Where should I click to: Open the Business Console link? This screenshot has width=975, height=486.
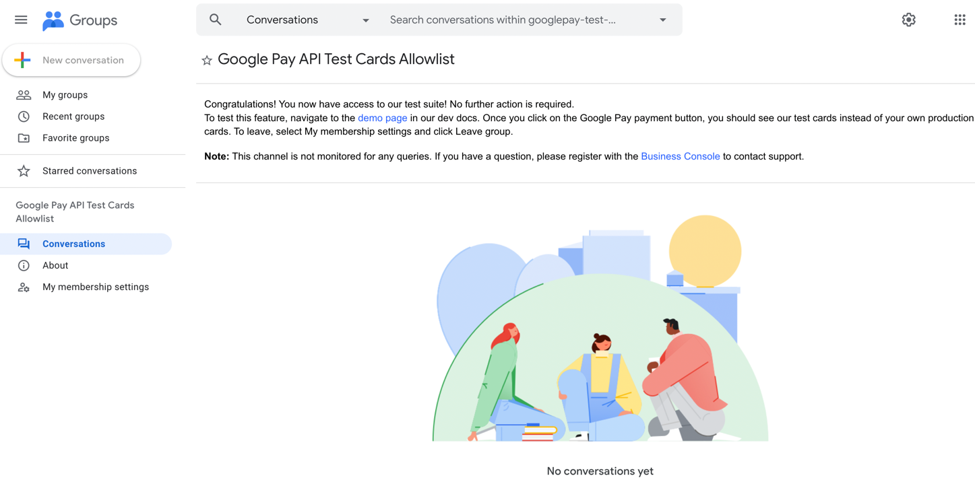[680, 156]
